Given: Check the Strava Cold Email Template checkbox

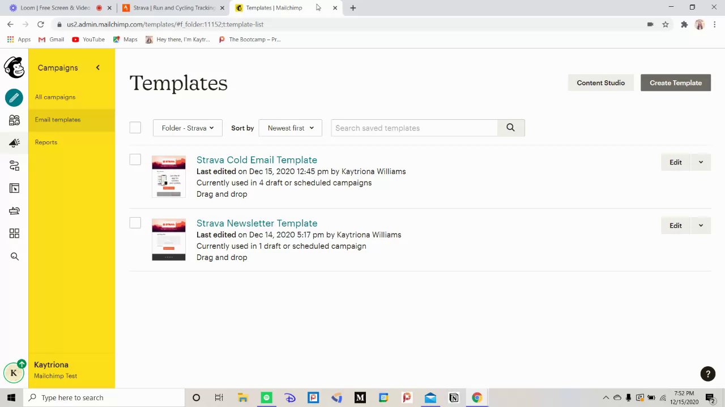Looking at the screenshot, I should [x=135, y=160].
